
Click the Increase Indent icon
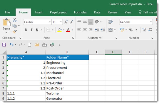[x=103, y=30]
